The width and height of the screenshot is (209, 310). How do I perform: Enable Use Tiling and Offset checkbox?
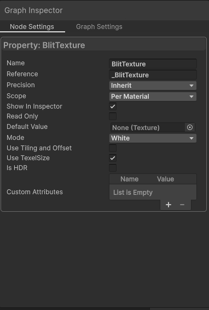point(113,148)
